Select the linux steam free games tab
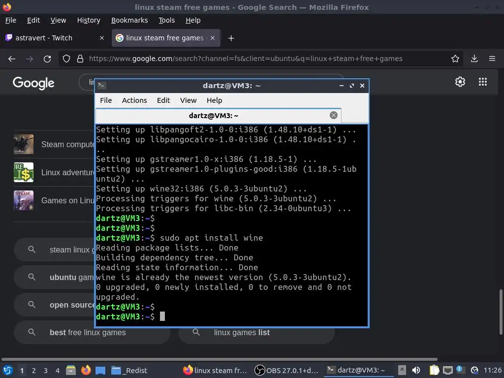The height and width of the screenshot is (378, 504). click(166, 38)
